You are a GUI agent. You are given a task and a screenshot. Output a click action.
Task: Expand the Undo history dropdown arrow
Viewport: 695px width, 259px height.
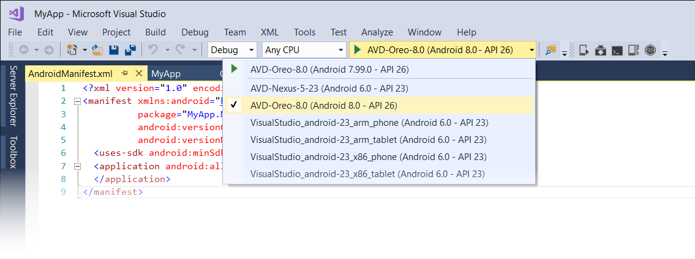click(x=167, y=50)
